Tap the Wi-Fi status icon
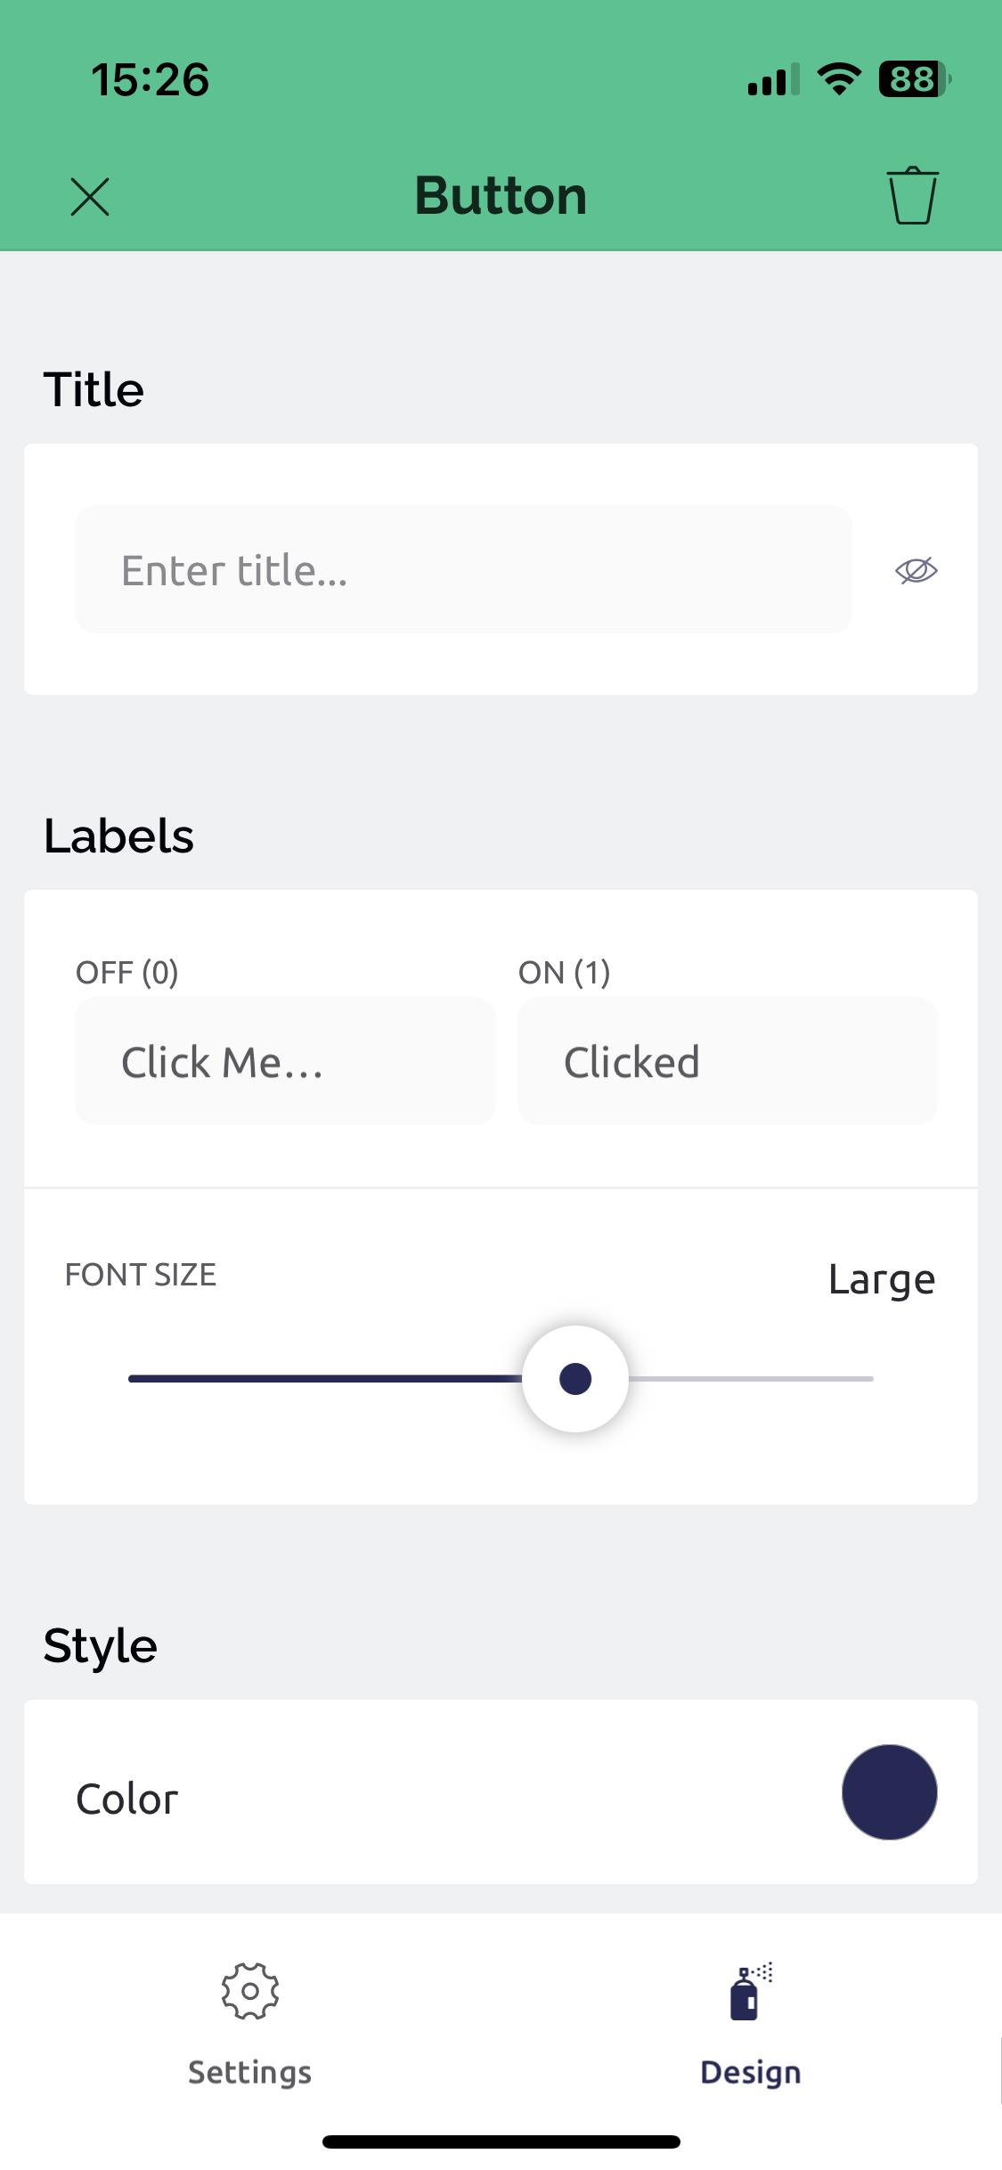Screen dimensions: 1002x2170 [x=838, y=79]
